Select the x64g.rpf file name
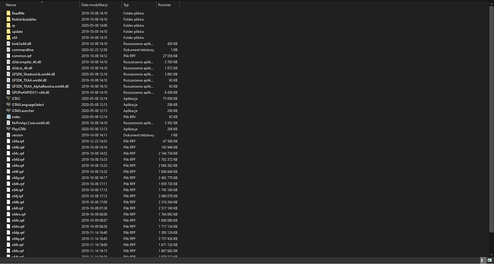Viewport: 494px width, 264px height. coord(18,177)
